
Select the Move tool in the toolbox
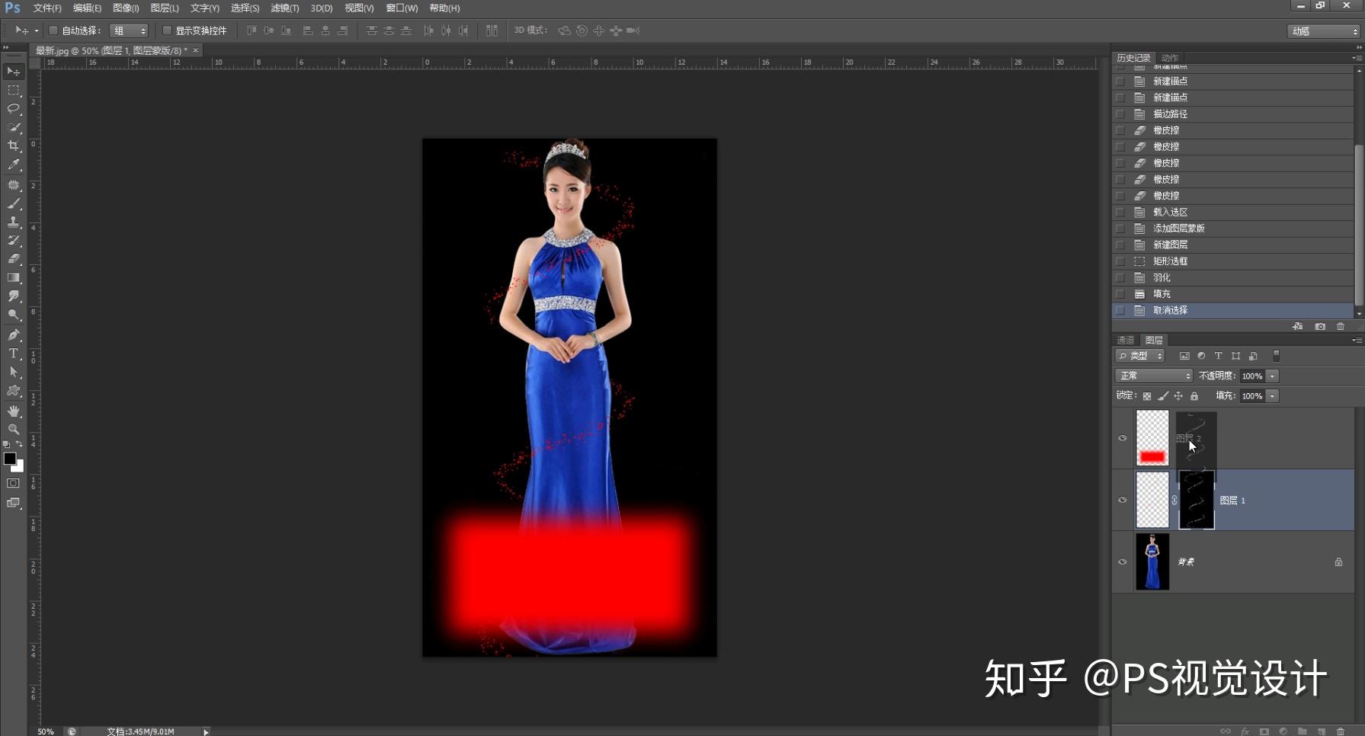point(14,72)
